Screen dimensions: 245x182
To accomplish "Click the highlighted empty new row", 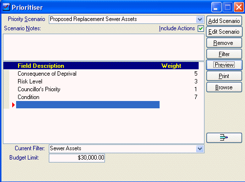I will point(88,105).
